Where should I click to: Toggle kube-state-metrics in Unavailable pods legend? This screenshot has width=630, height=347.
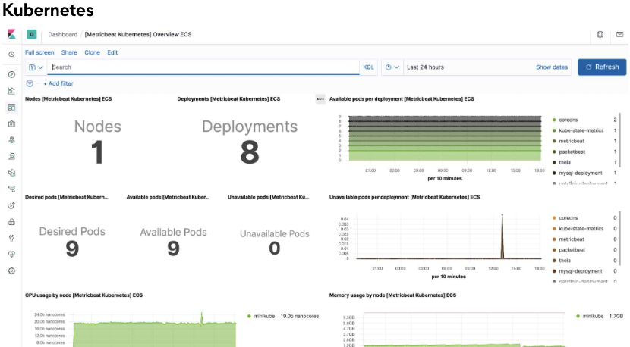click(x=581, y=229)
